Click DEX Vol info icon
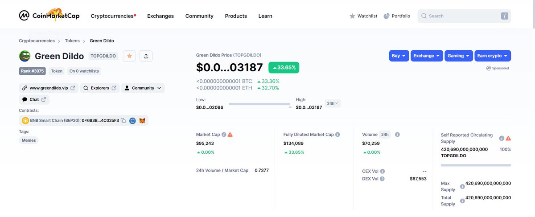The width and height of the screenshot is (535, 217). point(383,179)
